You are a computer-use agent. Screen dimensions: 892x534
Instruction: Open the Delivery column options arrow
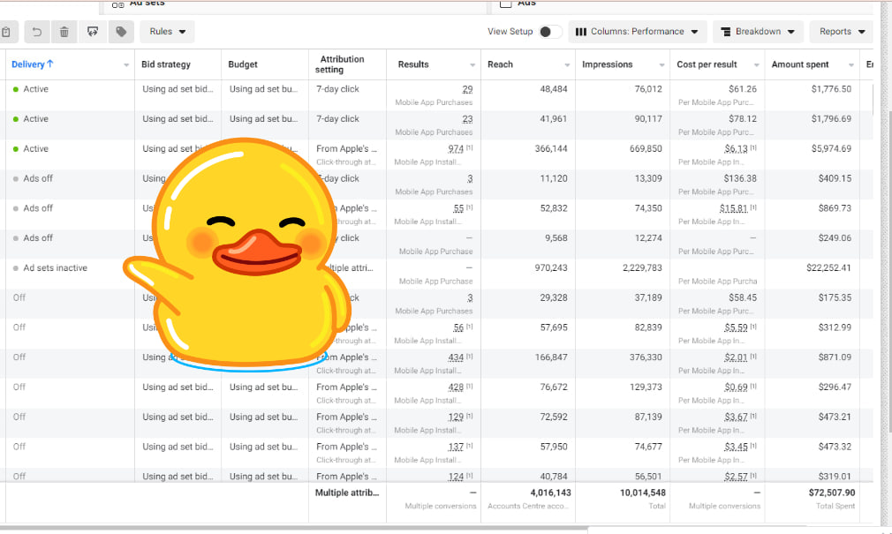(126, 65)
